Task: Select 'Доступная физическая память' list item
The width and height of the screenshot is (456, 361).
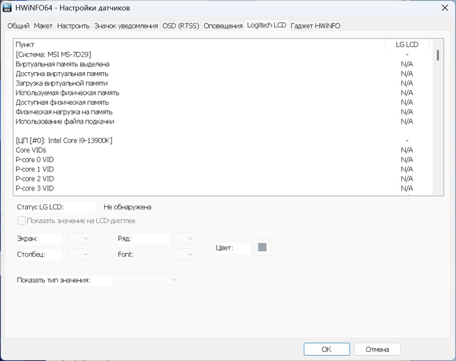Action: [62, 102]
